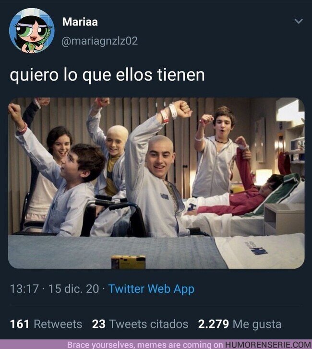312x349 pixels.
Task: Visit the HUMORENSERIE.COM watermark link
Action: click(x=268, y=345)
